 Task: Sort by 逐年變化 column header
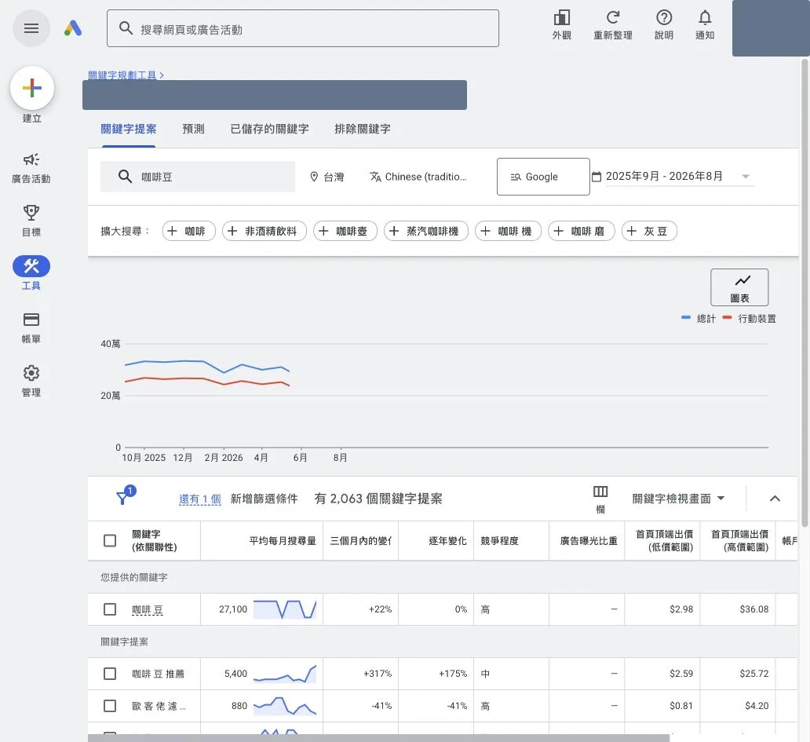point(447,540)
